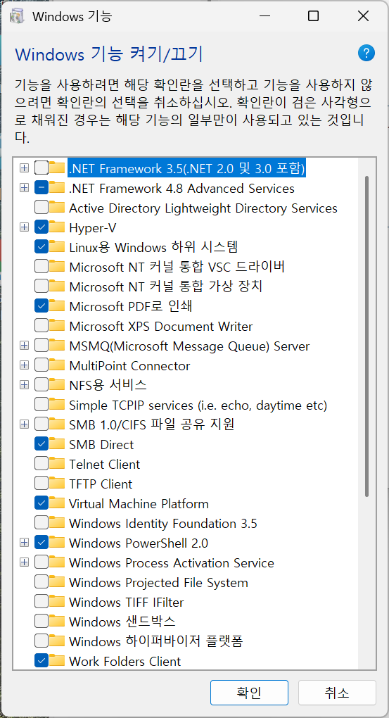Expand the Hyper-V tree node
The width and height of the screenshot is (389, 718).
pyautogui.click(x=24, y=227)
